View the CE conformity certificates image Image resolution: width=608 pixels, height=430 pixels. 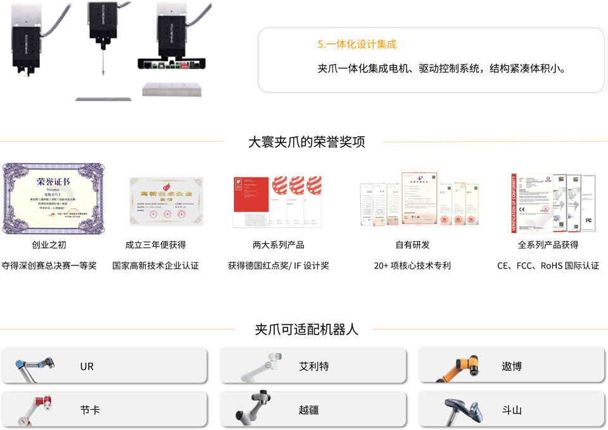coord(553,203)
